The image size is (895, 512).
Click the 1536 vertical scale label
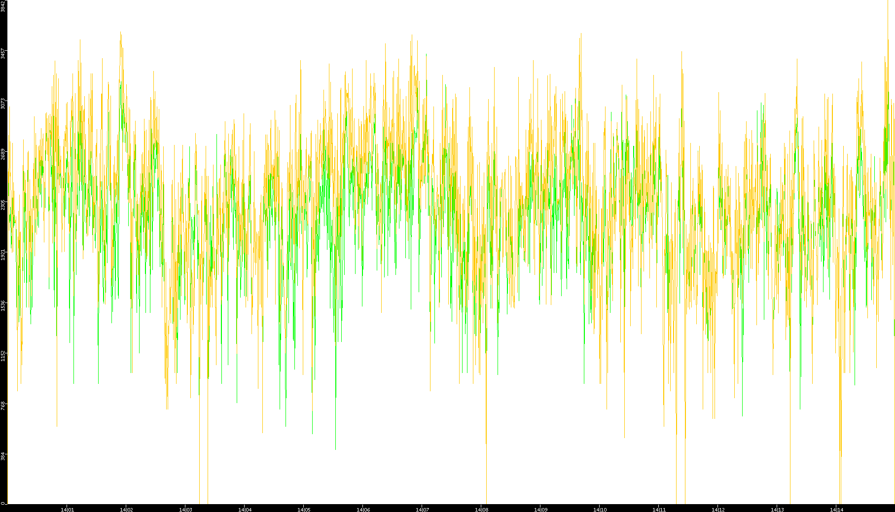(x=3, y=306)
